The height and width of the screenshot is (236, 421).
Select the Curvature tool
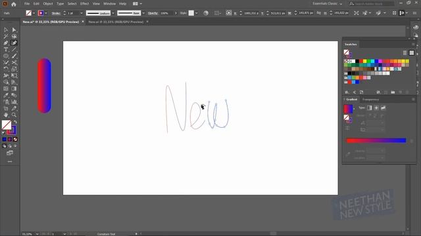14,43
